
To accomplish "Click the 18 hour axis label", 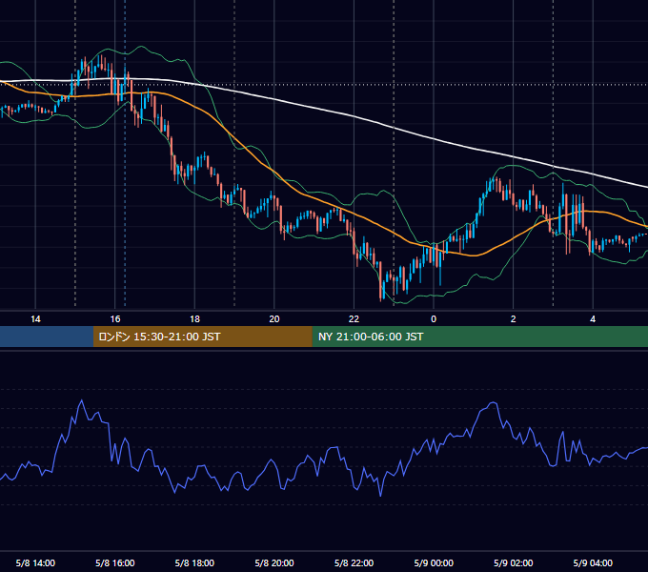I will point(194,319).
